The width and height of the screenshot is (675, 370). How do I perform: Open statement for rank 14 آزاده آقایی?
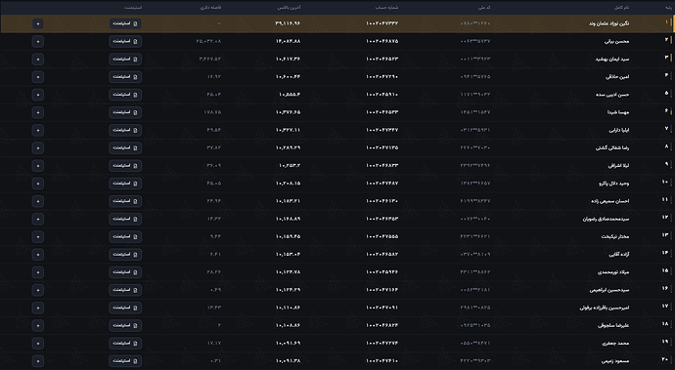[x=125, y=255]
